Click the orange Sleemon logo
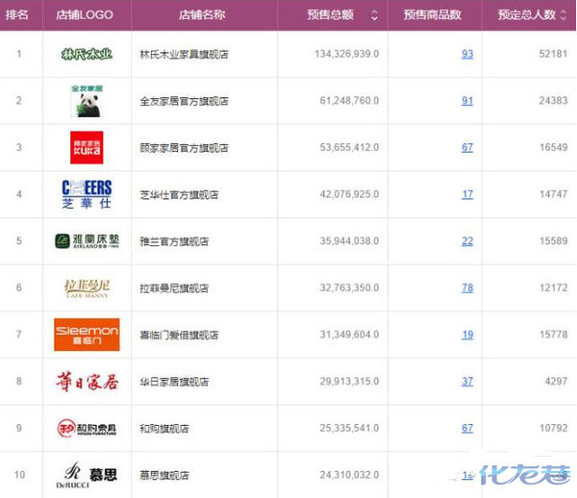The width and height of the screenshot is (577, 498). (87, 335)
